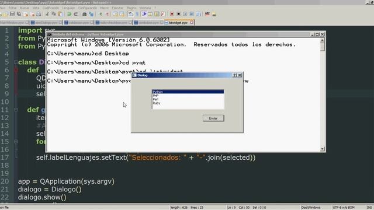
Task: Click the Close document toolbar icon
Action: point(26,14)
